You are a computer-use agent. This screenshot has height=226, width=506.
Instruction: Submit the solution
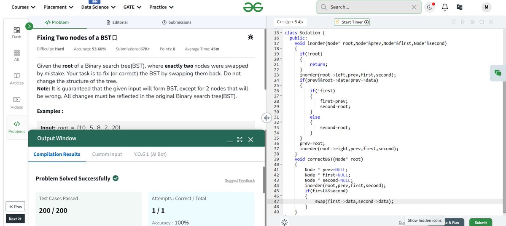click(x=480, y=222)
